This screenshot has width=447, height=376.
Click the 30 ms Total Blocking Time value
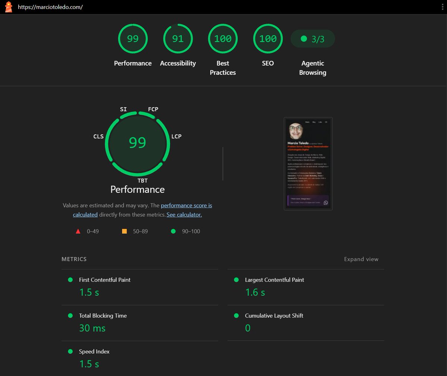[x=92, y=328]
